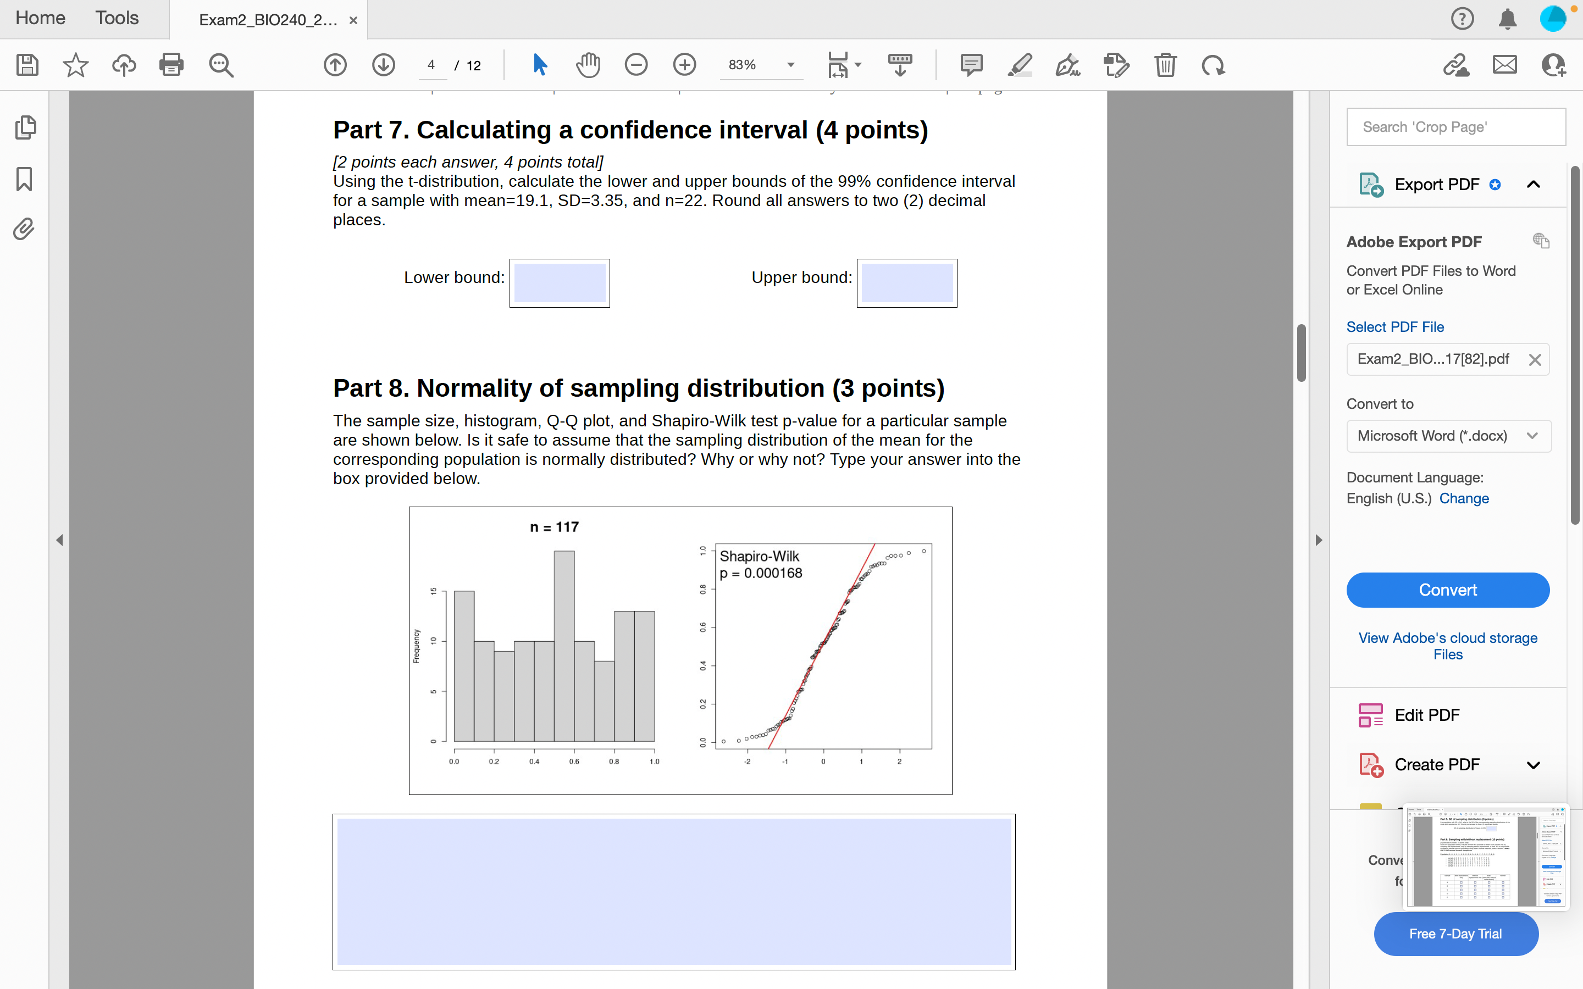This screenshot has height=989, width=1583.
Task: Activate the text selection arrow tool
Action: click(x=539, y=65)
